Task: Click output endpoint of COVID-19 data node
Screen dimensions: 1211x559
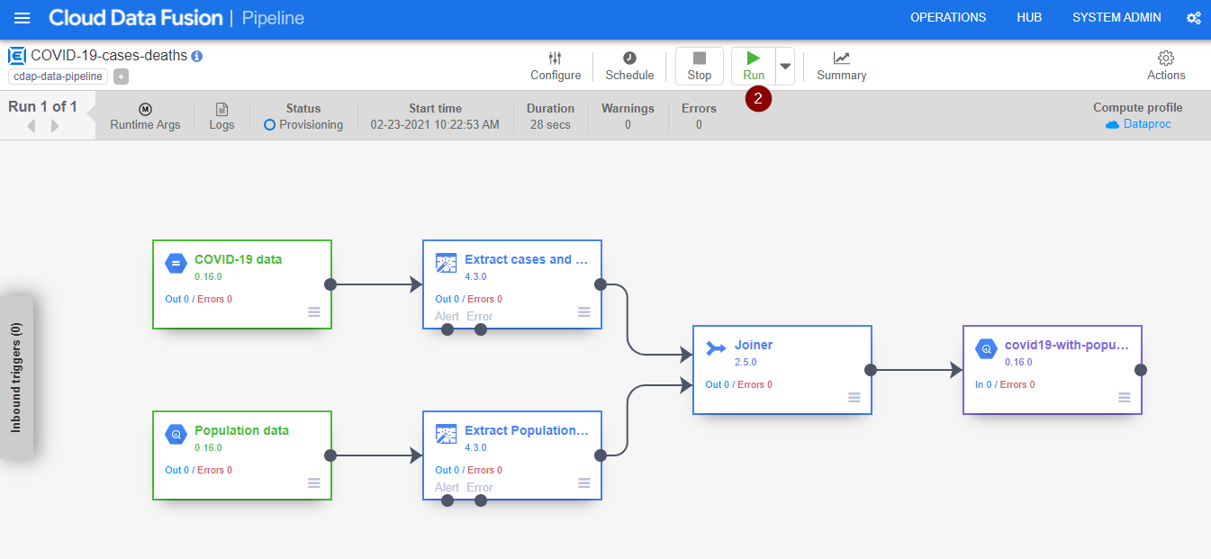Action: tap(330, 284)
